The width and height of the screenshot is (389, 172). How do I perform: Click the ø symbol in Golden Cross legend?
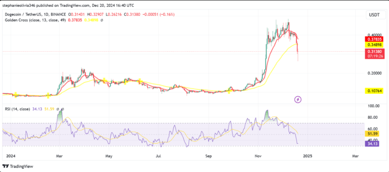pos(102,20)
